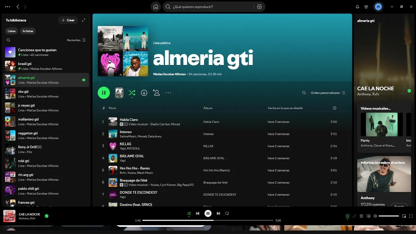Seek in the song progress bar

[208, 220]
